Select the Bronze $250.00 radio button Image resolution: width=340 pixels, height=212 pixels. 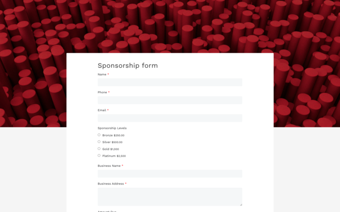point(99,135)
